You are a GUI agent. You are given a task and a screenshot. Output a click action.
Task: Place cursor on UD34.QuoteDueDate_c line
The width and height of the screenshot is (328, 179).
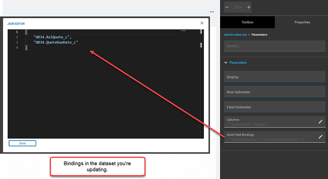[x=56, y=42]
